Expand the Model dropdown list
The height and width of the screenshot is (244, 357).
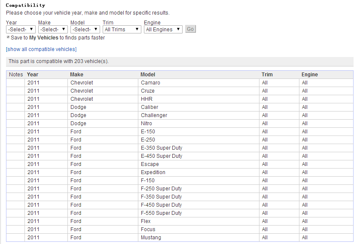[85, 30]
